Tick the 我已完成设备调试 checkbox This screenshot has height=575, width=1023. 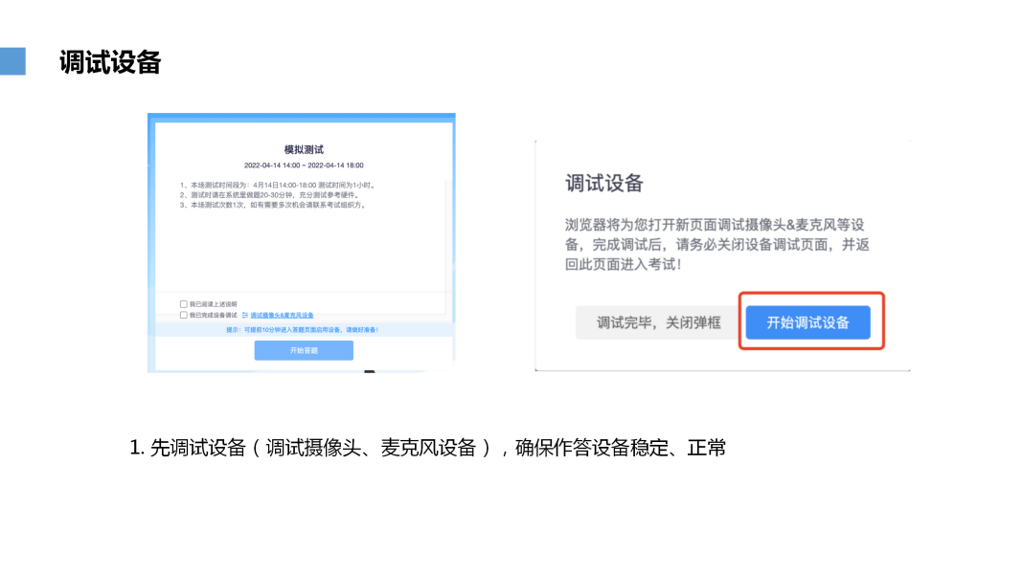click(183, 315)
